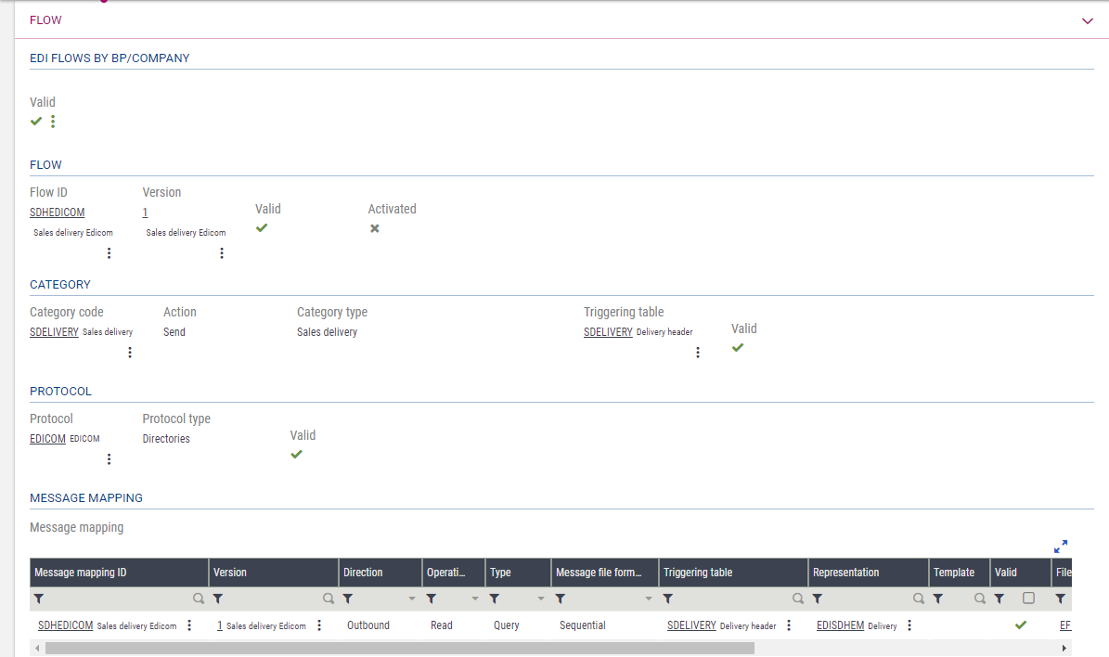Click the Message file format filter dropdown
The image size is (1109, 657).
point(647,599)
